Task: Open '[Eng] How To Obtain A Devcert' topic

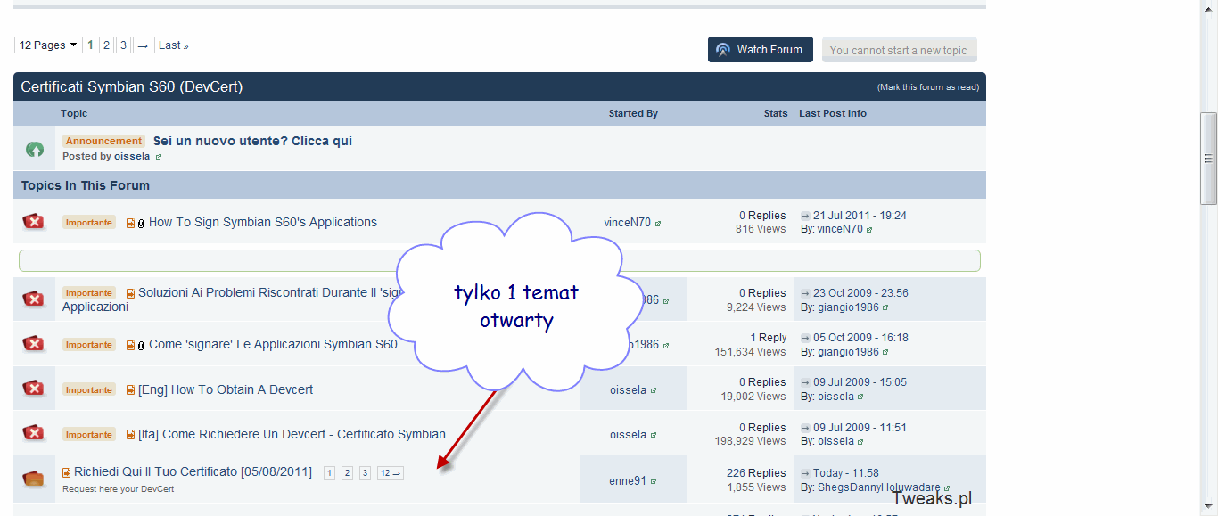Action: pos(226,389)
